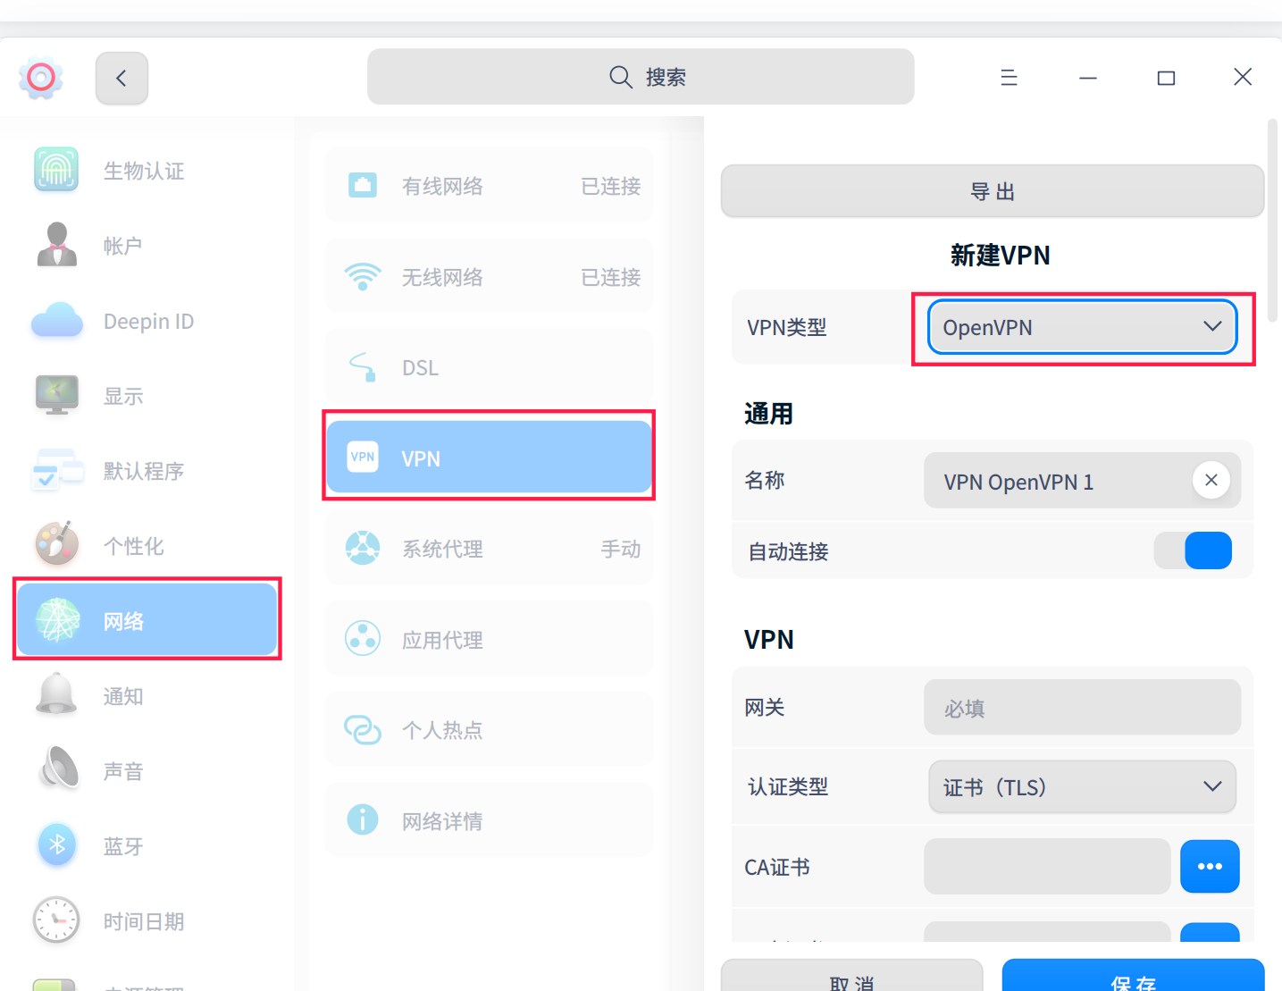1282x991 pixels.
Task: Click 保存 to save the VPN
Action: point(1133,975)
